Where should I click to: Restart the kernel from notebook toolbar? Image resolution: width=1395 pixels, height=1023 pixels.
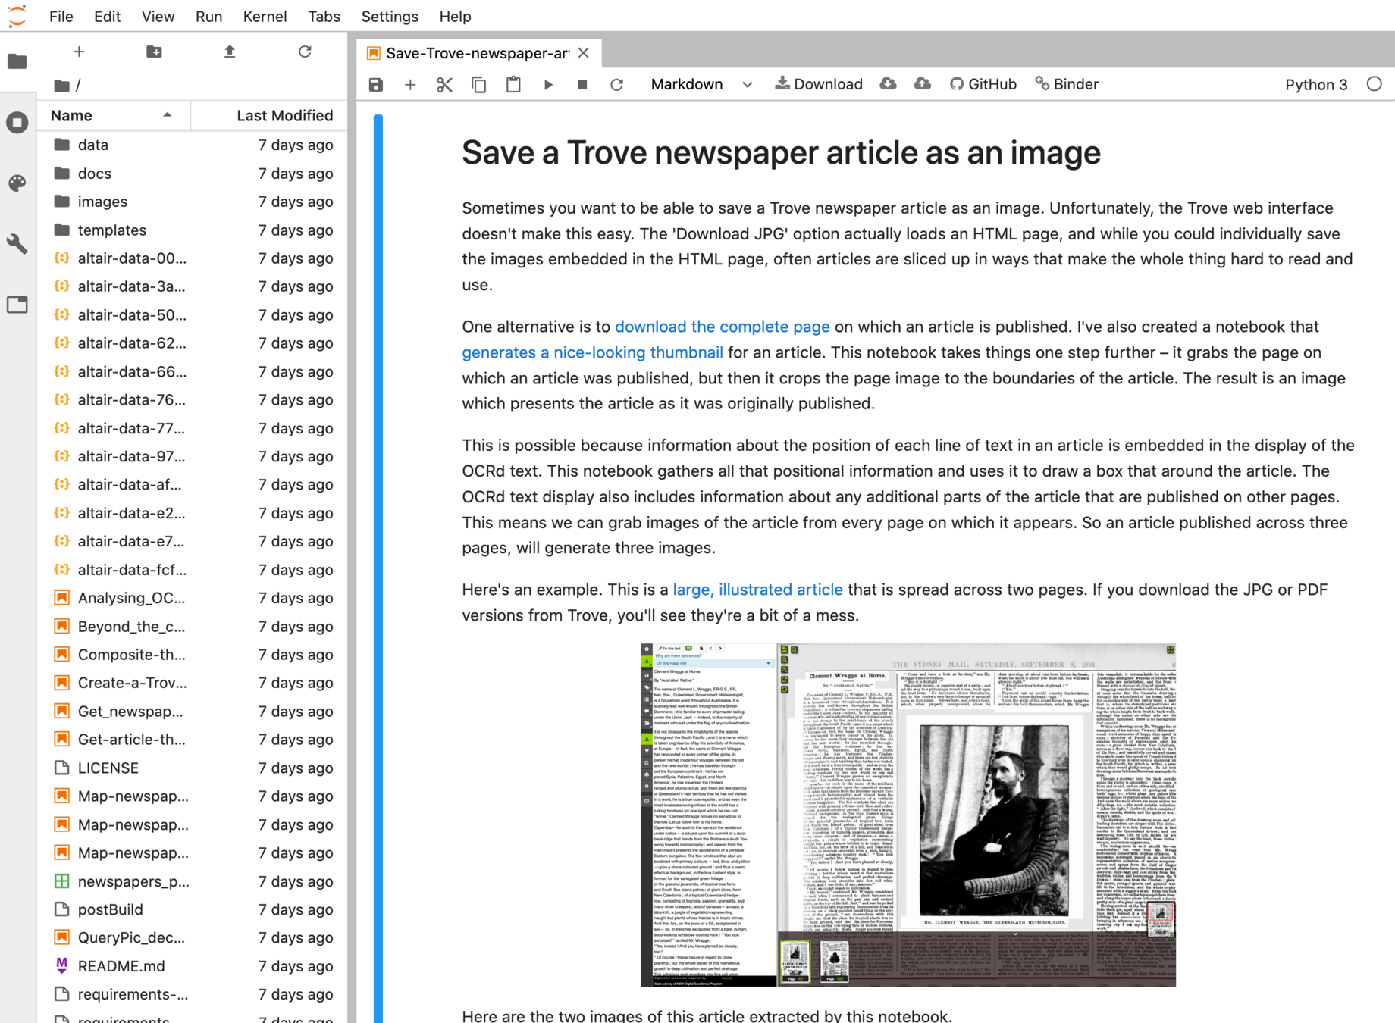click(616, 84)
